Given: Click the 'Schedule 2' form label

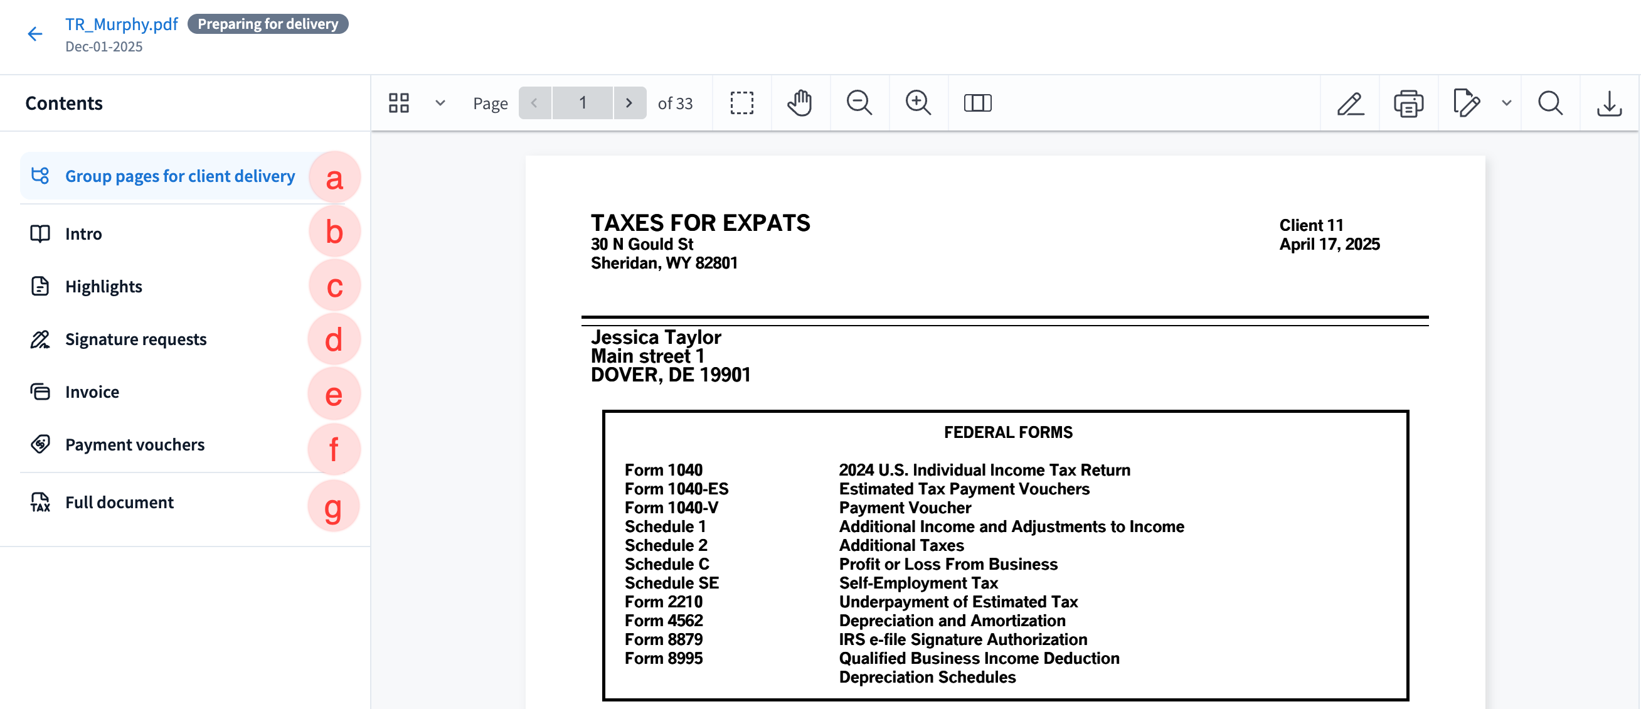Looking at the screenshot, I should coord(666,545).
